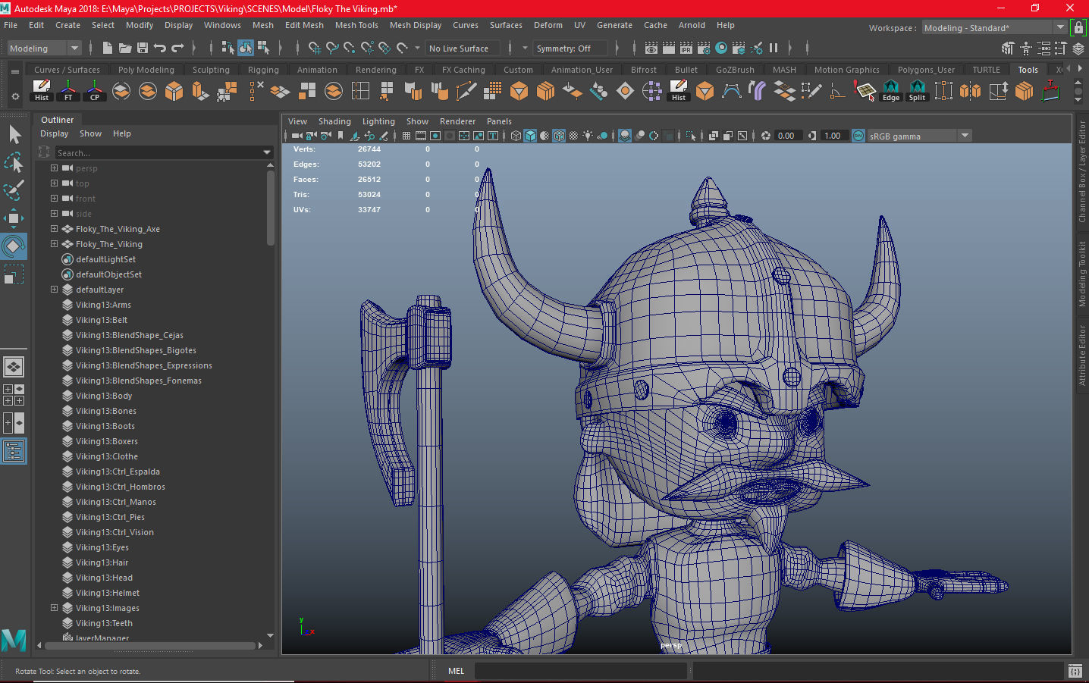
Task: Toggle the HumanIK character icon at top right
Action: click(x=1026, y=48)
